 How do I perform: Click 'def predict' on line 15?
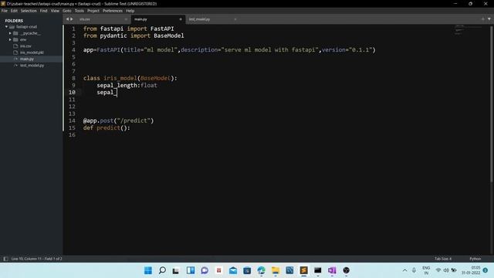coord(101,127)
